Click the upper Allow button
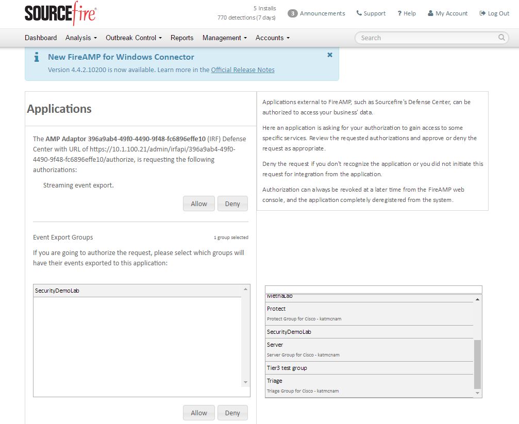519x424 pixels. [x=199, y=203]
